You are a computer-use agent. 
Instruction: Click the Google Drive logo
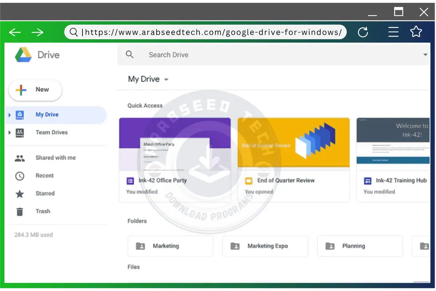click(x=24, y=55)
